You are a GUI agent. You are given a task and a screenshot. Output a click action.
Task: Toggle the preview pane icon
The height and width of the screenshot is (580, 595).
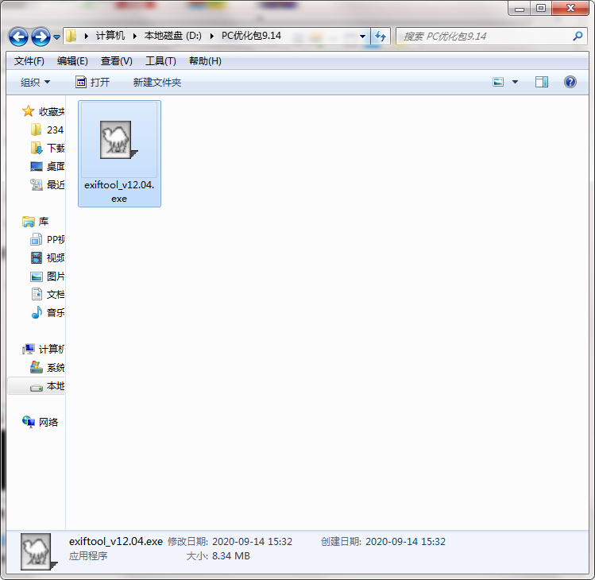[542, 82]
